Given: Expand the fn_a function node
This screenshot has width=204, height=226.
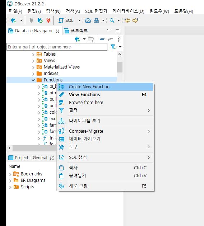Looking at the screenshot, I should click(x=39, y=139).
